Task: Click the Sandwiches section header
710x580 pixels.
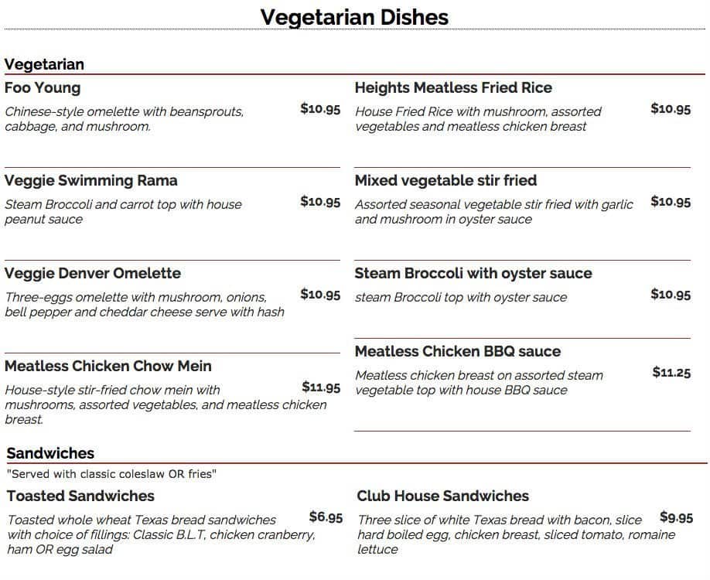Action: 51,453
